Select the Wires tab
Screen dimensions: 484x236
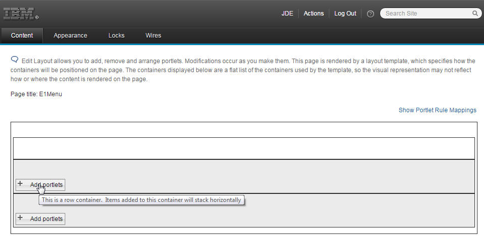coord(153,36)
